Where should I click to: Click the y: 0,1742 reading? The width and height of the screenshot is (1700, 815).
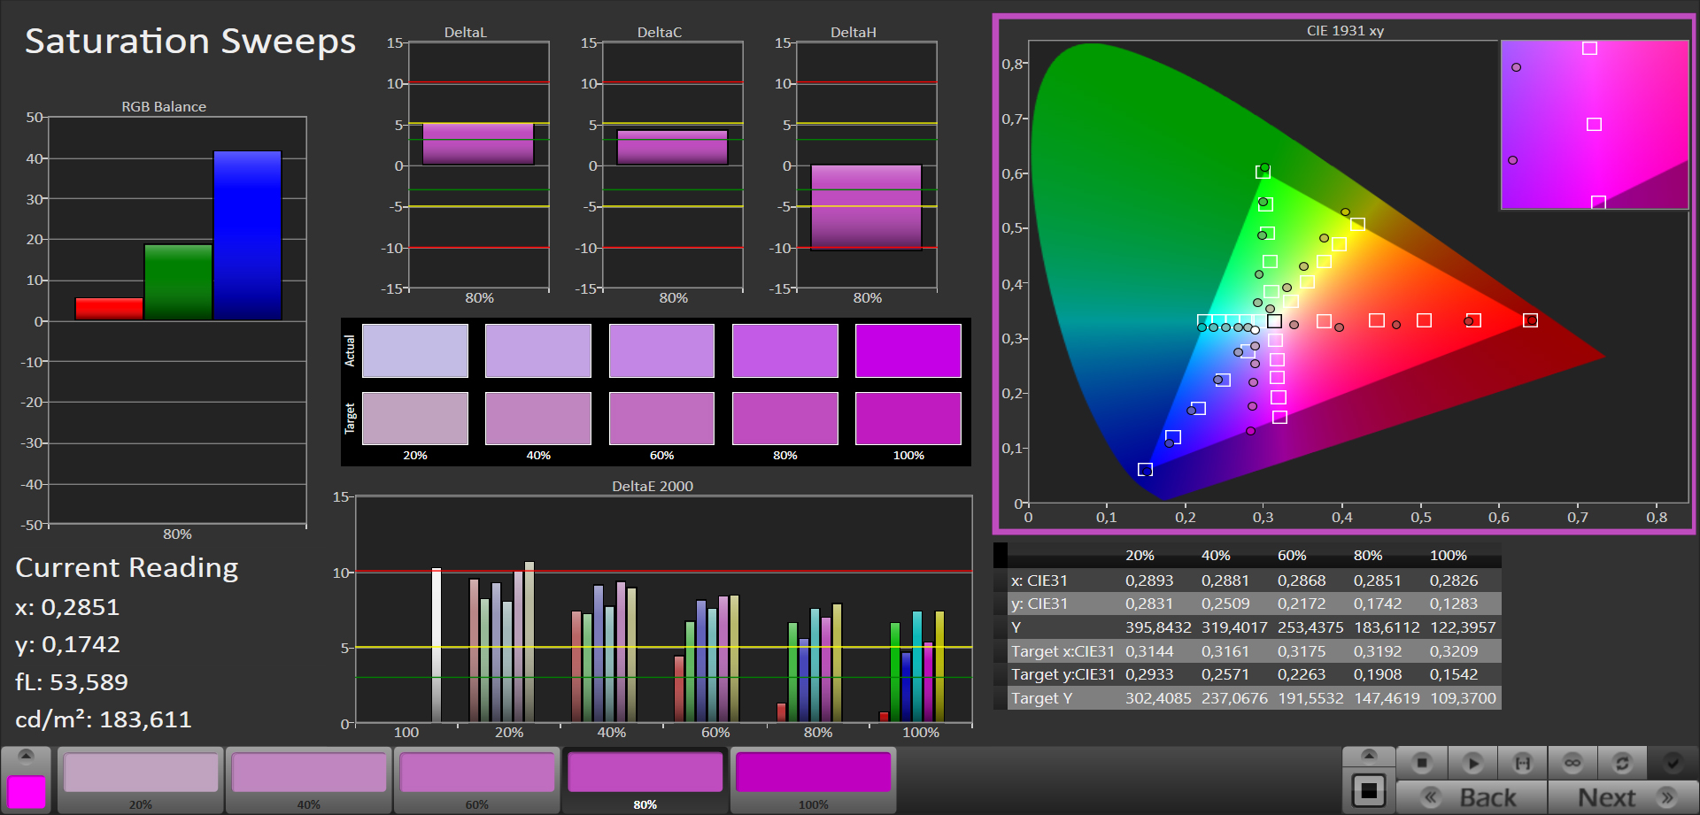click(67, 644)
